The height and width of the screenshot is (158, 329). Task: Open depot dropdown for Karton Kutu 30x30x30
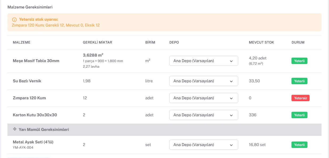[204, 115]
